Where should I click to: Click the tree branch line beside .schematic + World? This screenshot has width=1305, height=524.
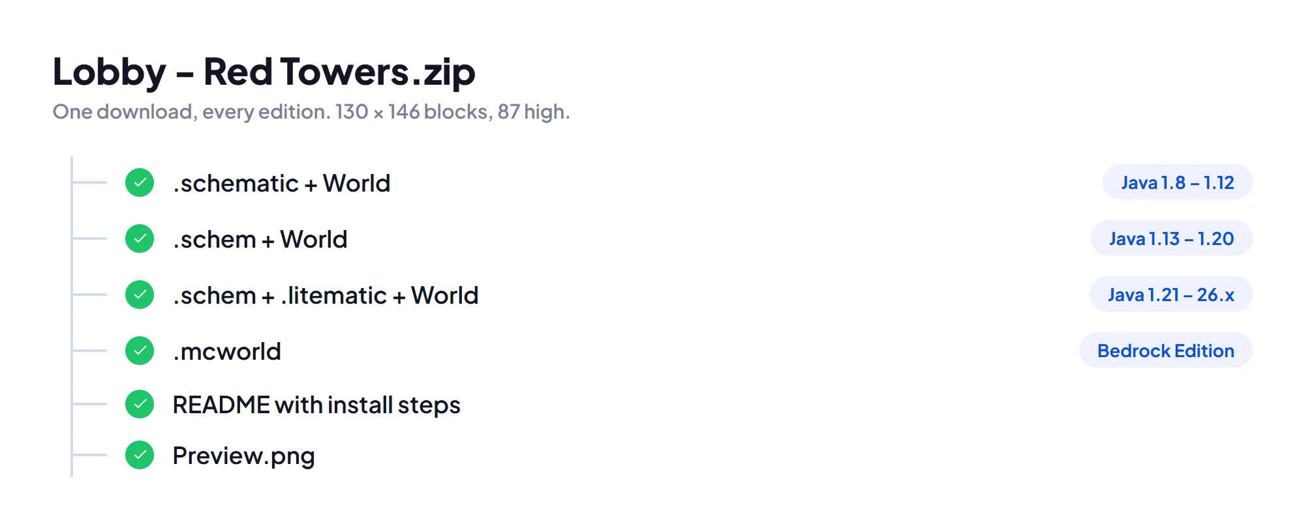[x=90, y=182]
